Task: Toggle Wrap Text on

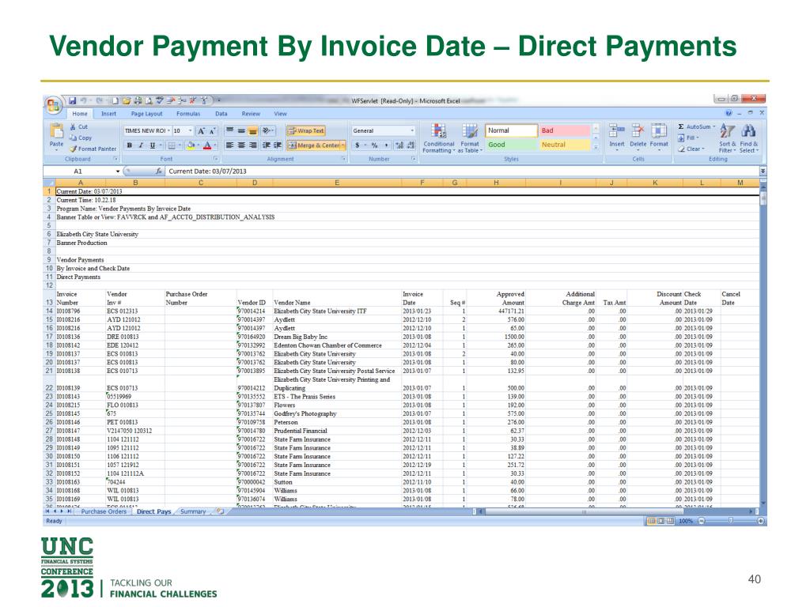Action: [306, 131]
